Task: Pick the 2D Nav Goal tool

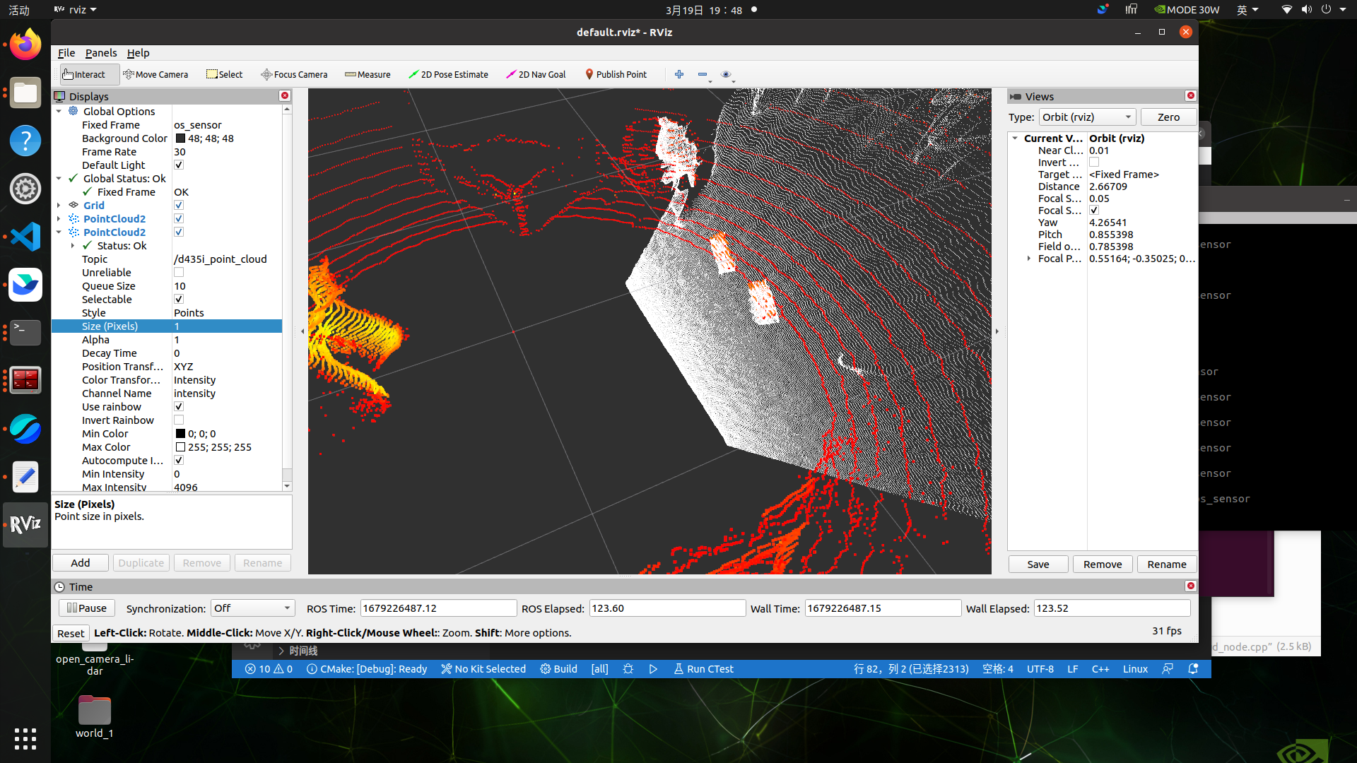Action: tap(536, 74)
